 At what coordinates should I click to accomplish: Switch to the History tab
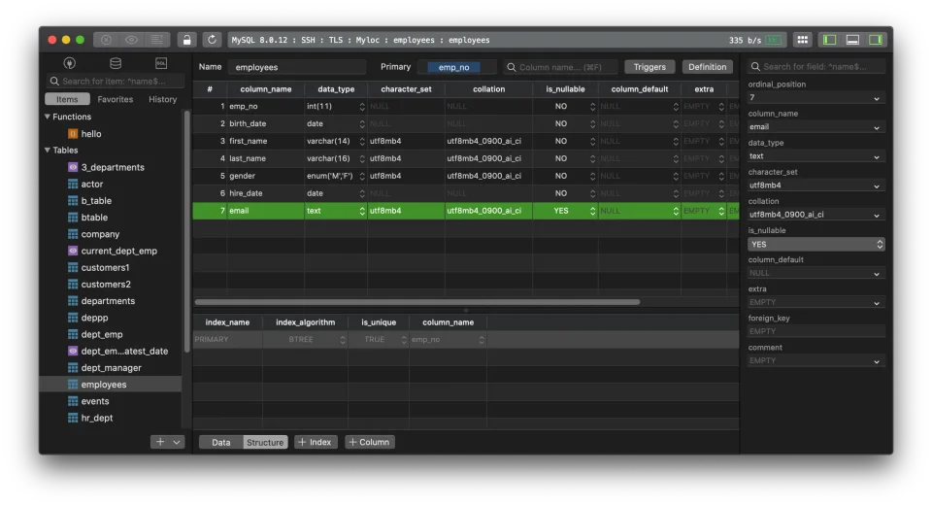(x=163, y=99)
